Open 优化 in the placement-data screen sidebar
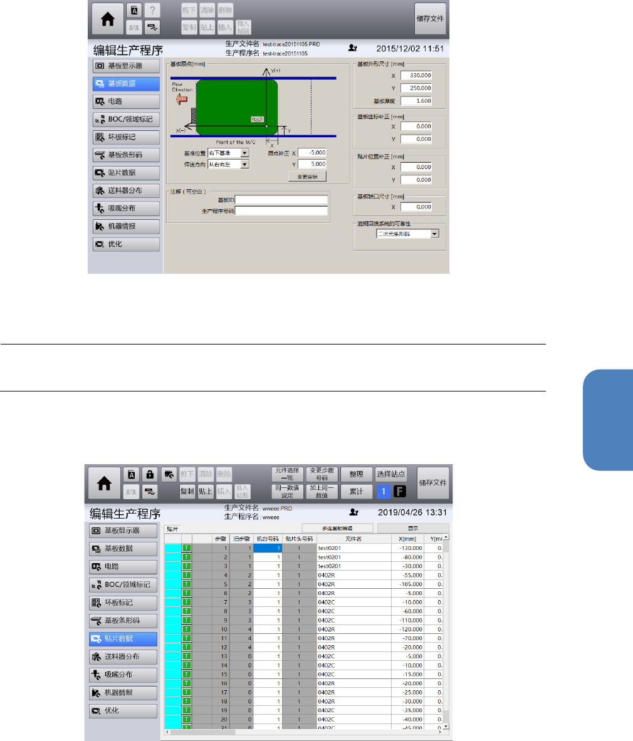Viewport: 633px width, 741px height. [123, 711]
